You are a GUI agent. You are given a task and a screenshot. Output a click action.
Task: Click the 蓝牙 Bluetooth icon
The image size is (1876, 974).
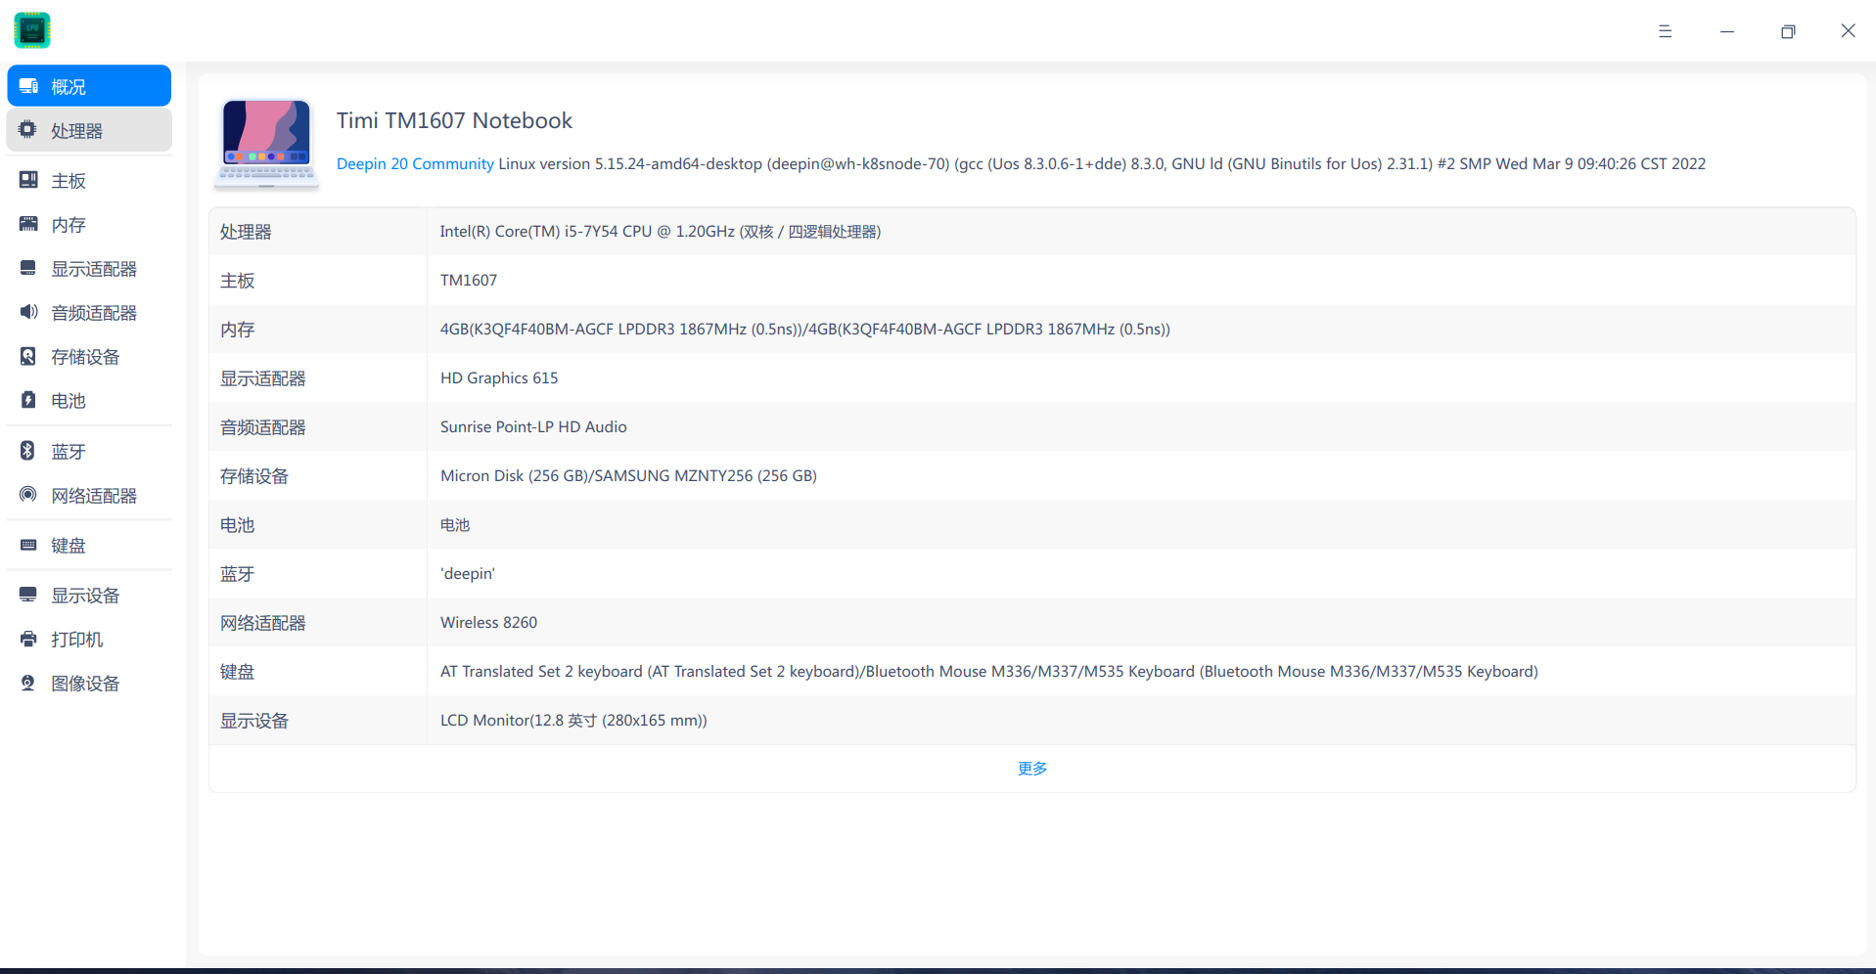coord(28,451)
